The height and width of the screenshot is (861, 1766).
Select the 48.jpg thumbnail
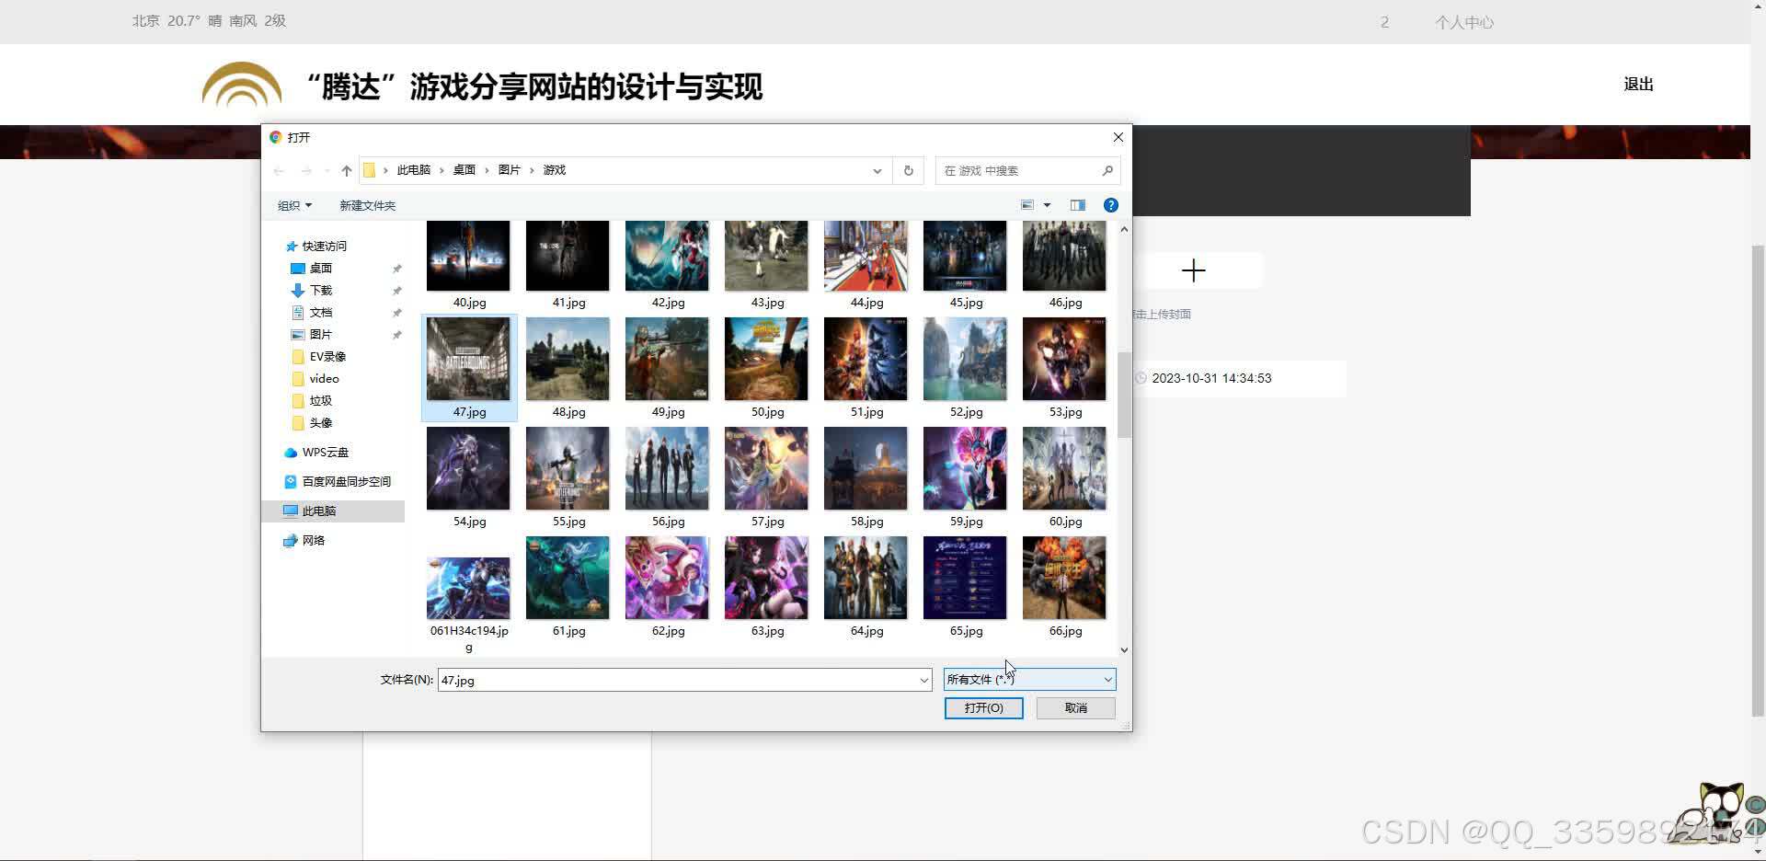point(568,359)
